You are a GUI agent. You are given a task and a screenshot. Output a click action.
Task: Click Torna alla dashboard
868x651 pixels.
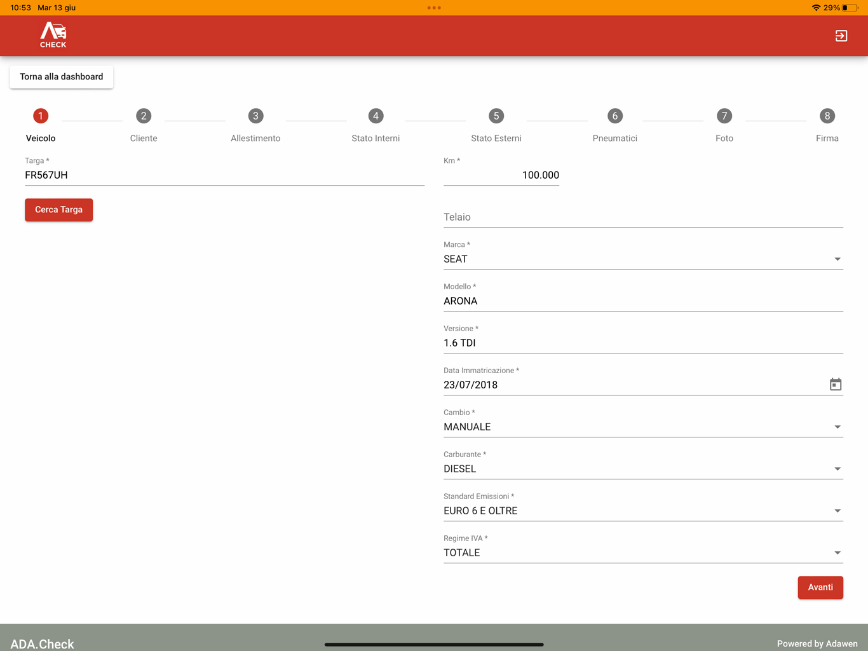tap(62, 77)
